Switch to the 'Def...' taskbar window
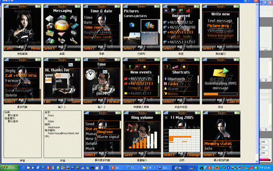Image resolution: width=273 pixels, height=171 pixels. (x=116, y=168)
